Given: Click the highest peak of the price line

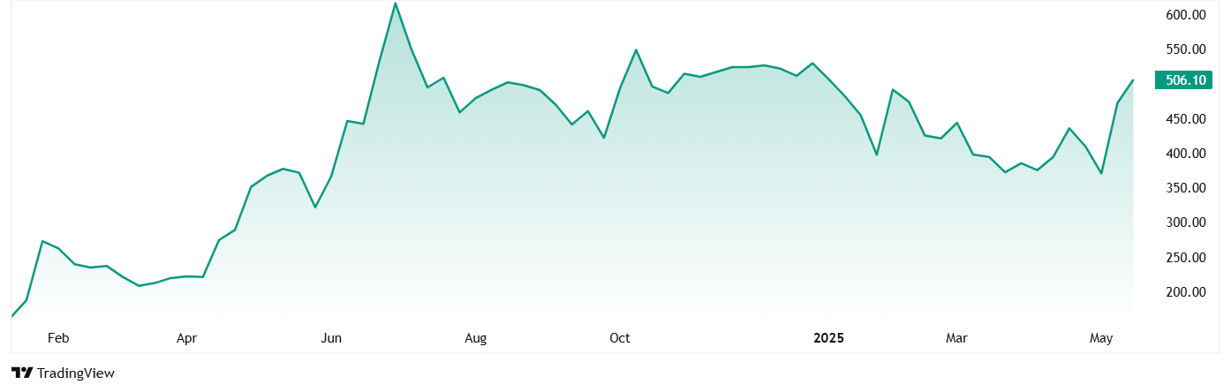Looking at the screenshot, I should [396, 4].
